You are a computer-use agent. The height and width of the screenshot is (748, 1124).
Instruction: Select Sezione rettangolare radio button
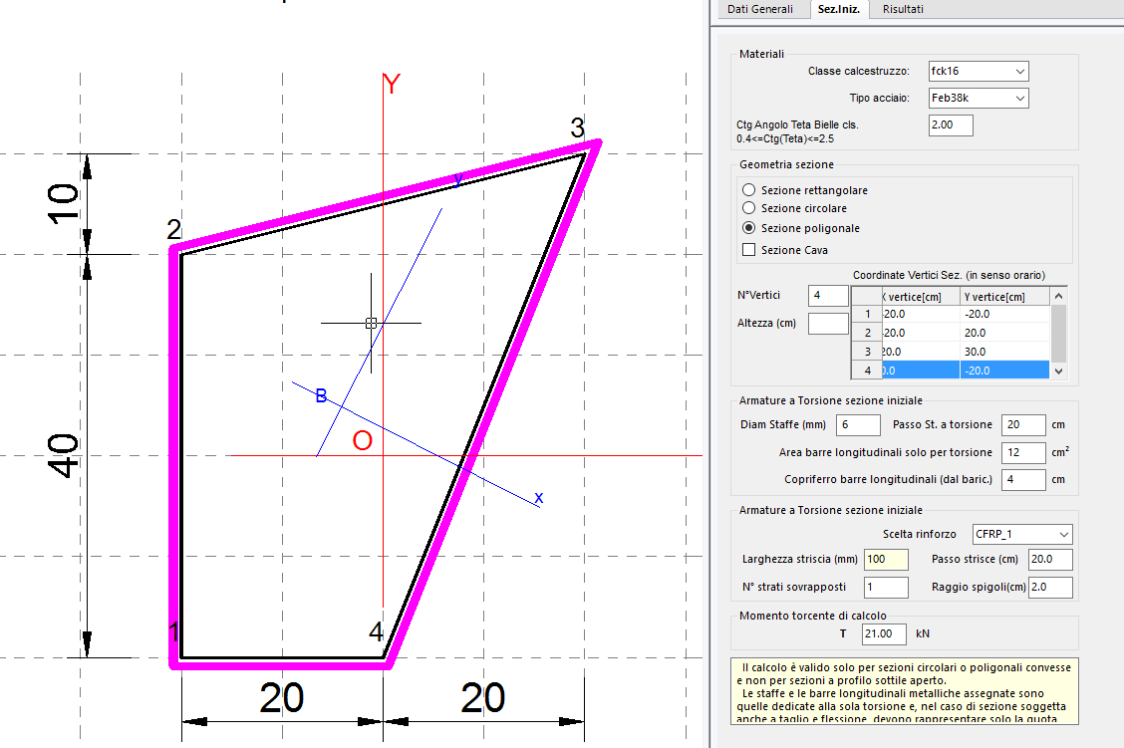click(749, 190)
